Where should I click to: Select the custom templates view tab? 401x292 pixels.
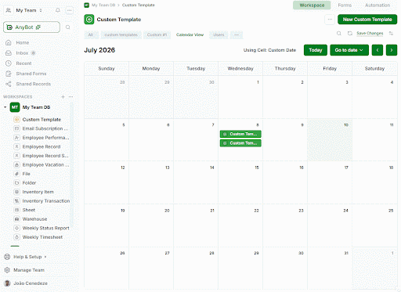(121, 34)
